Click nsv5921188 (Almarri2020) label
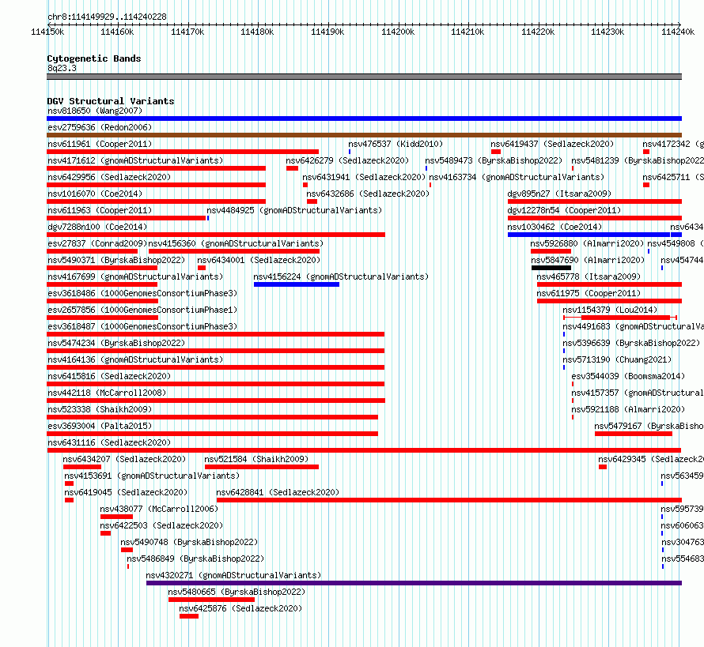704x647 pixels. pyautogui.click(x=628, y=409)
